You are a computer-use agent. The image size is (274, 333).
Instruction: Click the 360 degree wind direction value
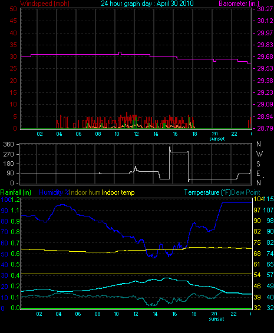pos(8,144)
